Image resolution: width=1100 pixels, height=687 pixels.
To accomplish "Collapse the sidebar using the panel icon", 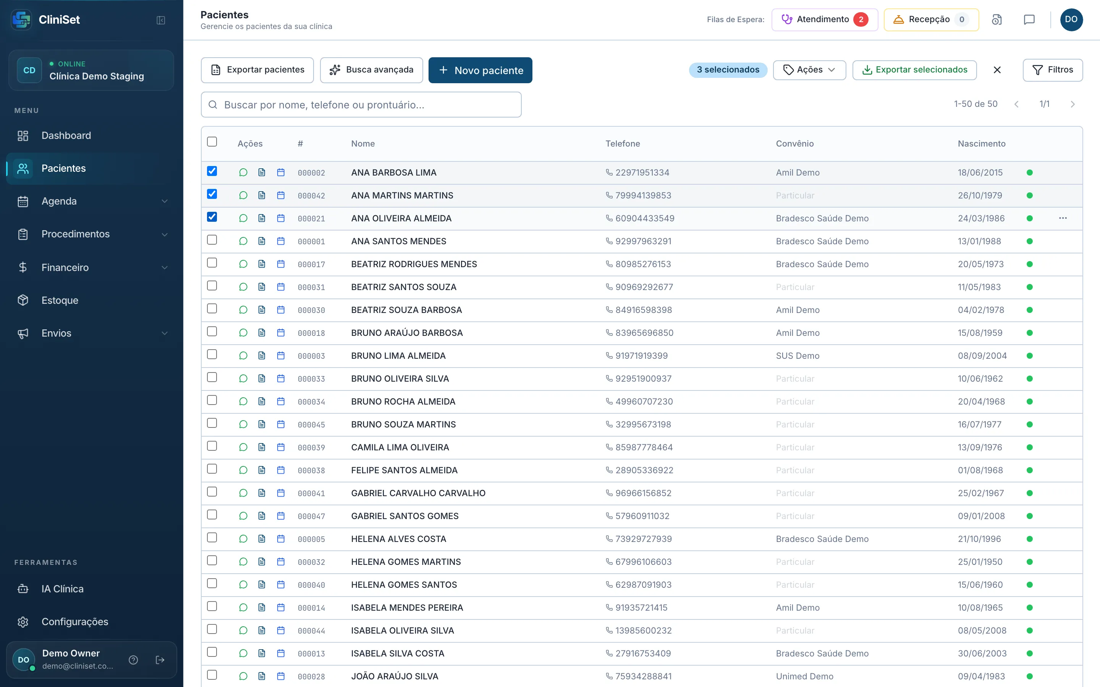I will (x=160, y=20).
